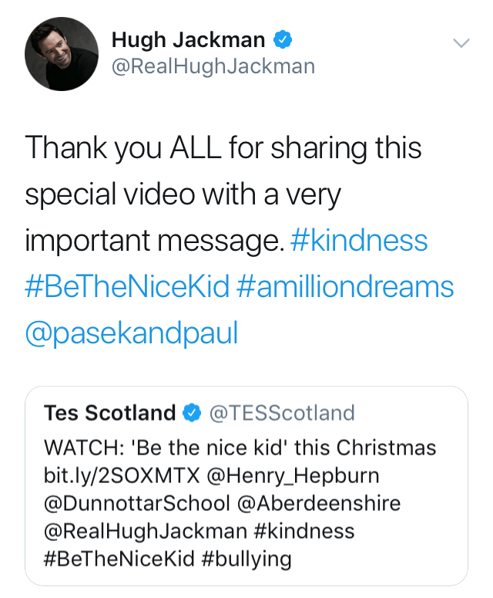This screenshot has height=598, width=493.
Task: Visit the @DunnottarSchool mention
Action: click(x=137, y=504)
